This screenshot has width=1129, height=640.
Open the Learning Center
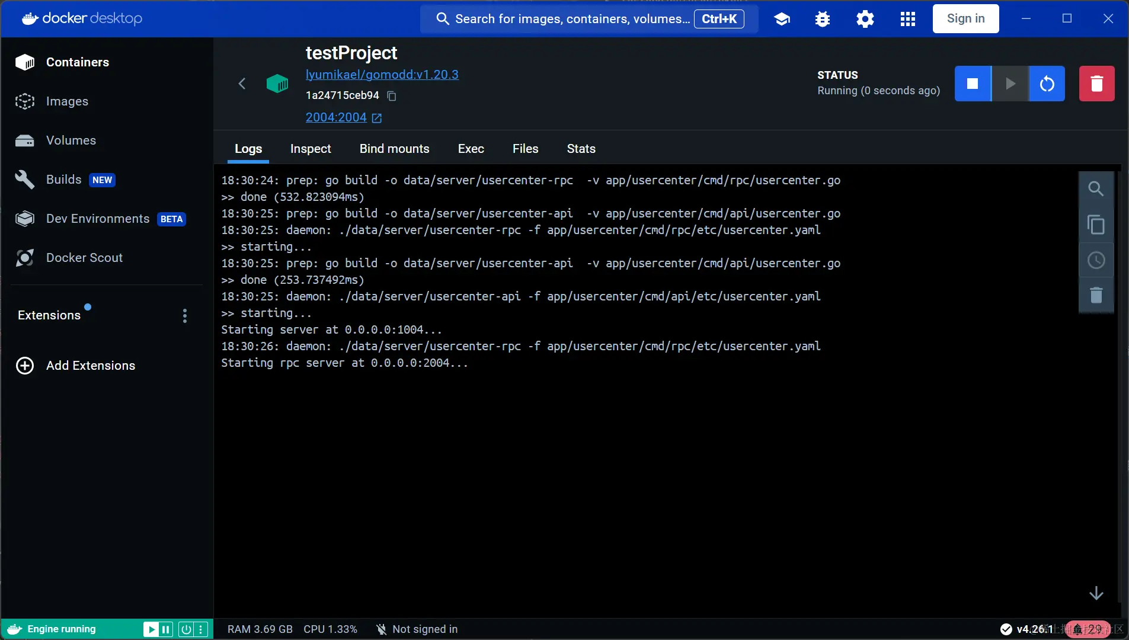pyautogui.click(x=782, y=19)
